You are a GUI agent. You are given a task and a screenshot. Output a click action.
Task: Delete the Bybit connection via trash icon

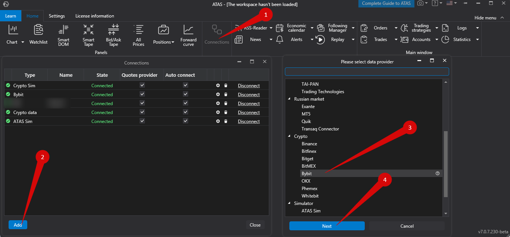tap(226, 94)
